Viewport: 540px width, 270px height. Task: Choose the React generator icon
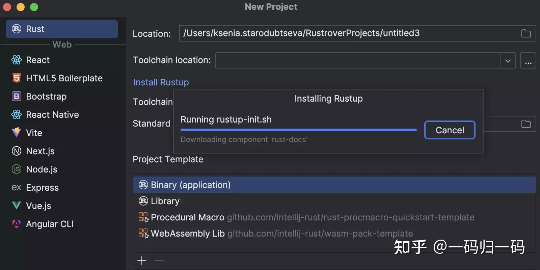pyautogui.click(x=17, y=60)
